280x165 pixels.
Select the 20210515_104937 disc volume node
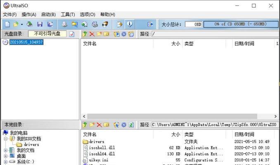pos(26,42)
